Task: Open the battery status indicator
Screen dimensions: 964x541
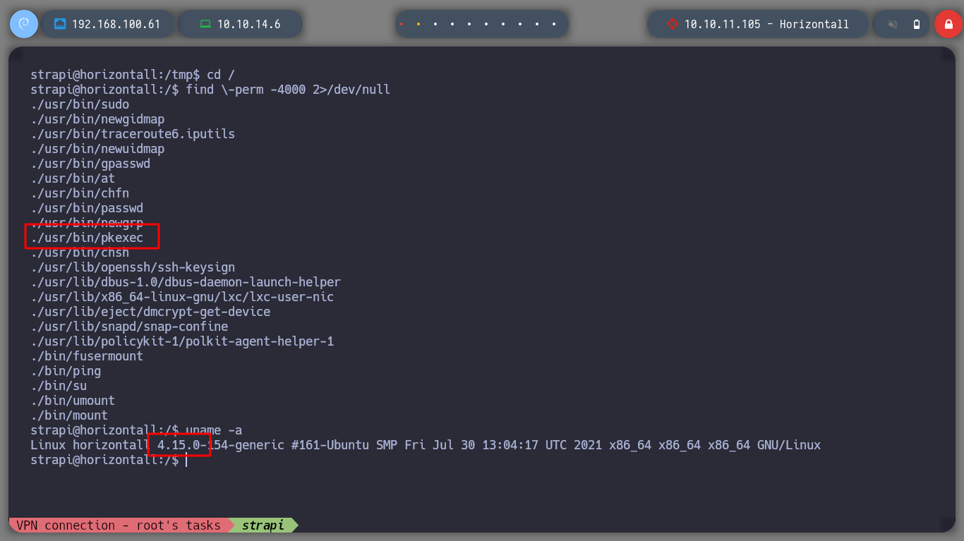Action: pos(917,24)
